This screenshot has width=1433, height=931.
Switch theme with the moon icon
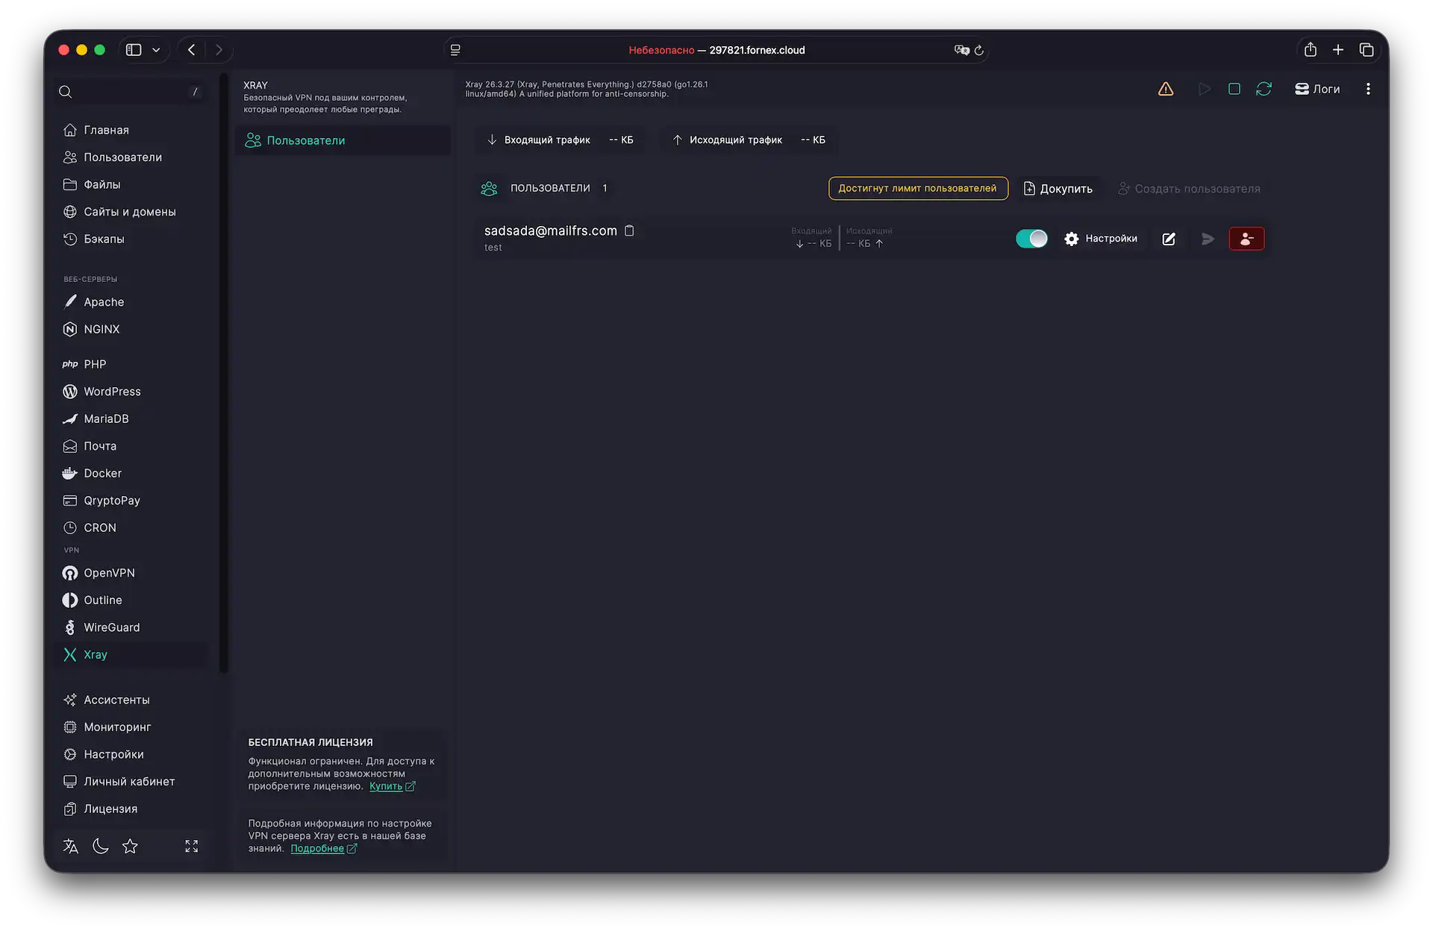click(x=100, y=846)
